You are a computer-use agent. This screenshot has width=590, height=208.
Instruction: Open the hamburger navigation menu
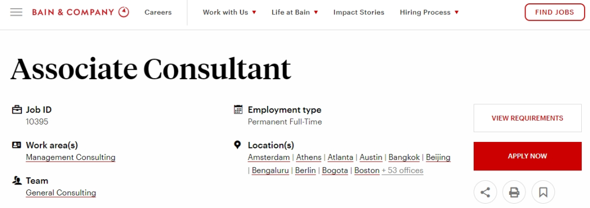[x=16, y=12]
